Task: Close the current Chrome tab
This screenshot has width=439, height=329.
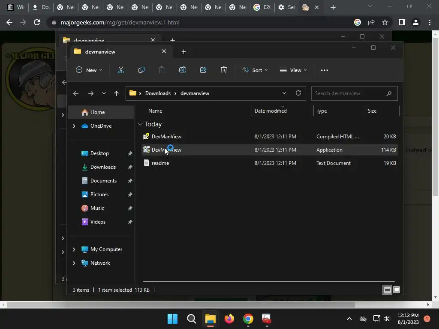Action: point(317,7)
